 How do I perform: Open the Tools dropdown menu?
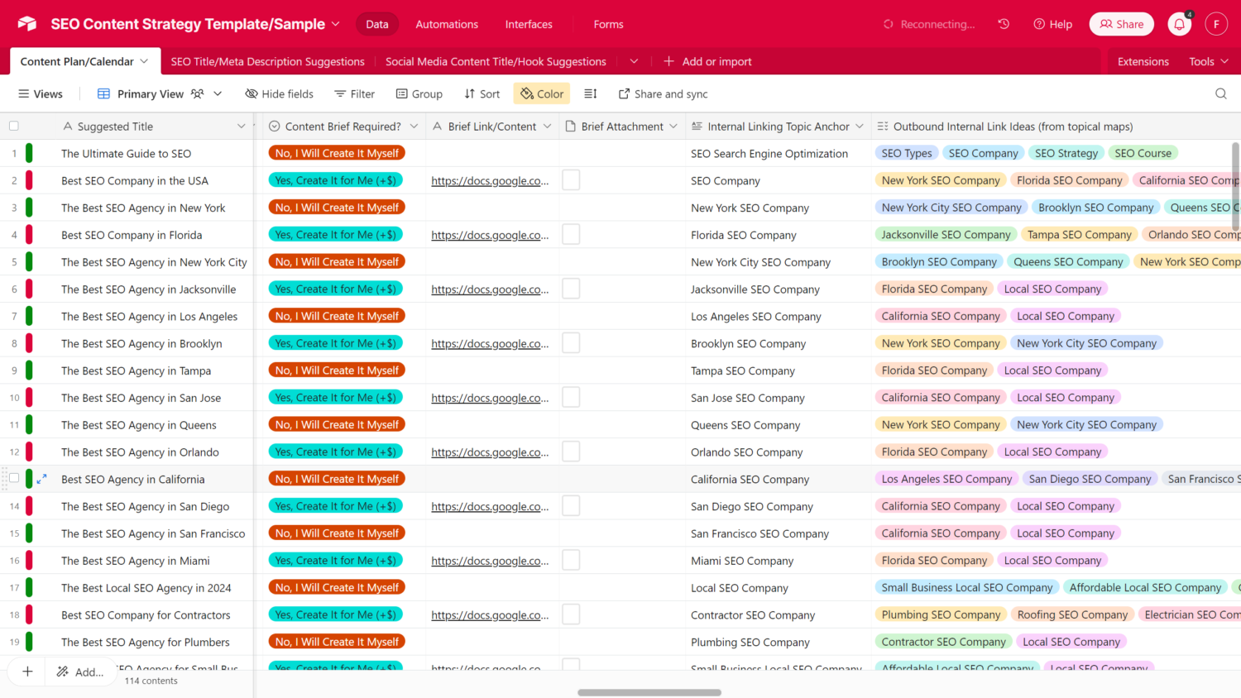1208,61
